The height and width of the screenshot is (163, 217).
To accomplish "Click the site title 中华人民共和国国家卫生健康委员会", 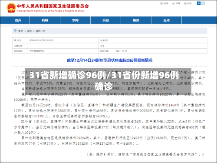I will (x=53, y=6).
